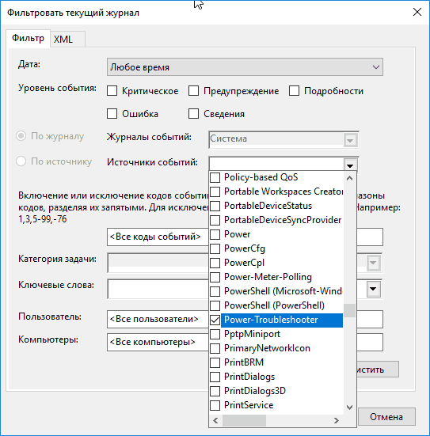Tick the PrintService source

215,405
